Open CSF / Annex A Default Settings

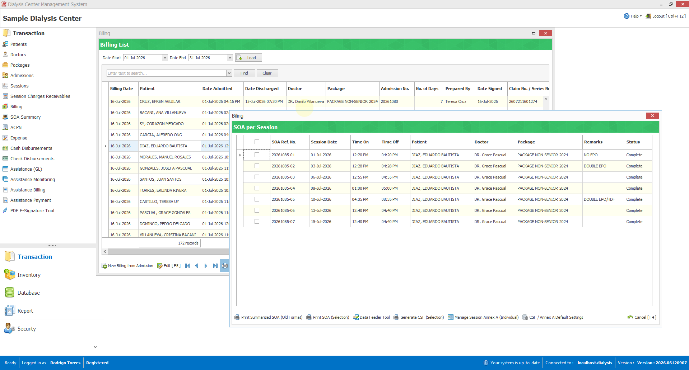point(553,317)
